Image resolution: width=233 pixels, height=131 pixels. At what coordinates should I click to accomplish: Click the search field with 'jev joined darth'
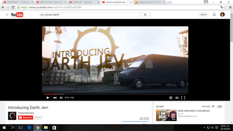(x=90, y=15)
